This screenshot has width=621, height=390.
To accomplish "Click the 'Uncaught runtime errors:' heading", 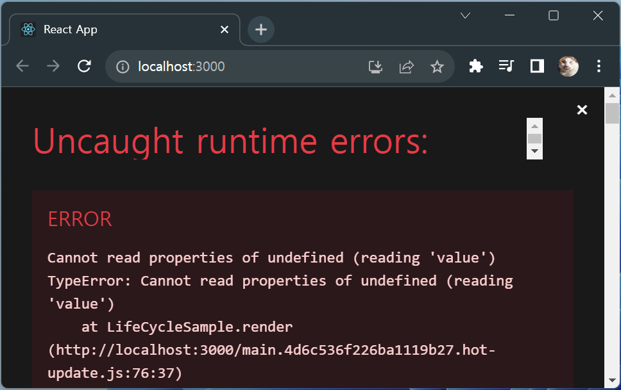I will [230, 142].
